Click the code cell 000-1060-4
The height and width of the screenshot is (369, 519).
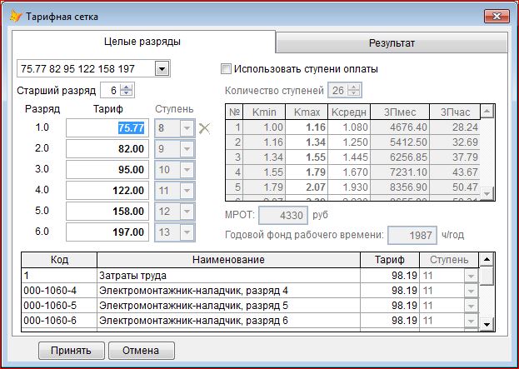pyautogui.click(x=59, y=291)
